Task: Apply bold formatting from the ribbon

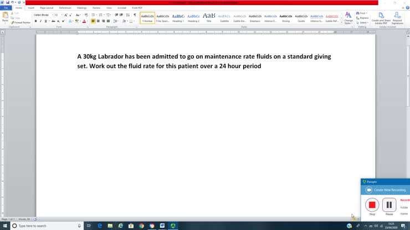Action: [35, 21]
